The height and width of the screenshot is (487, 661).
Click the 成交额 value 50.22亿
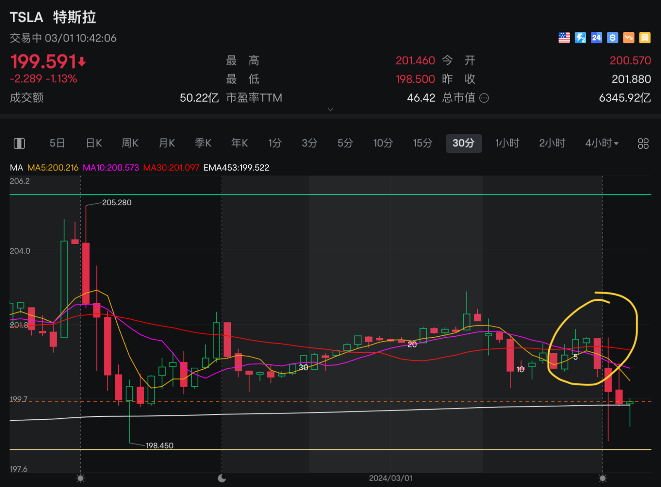pos(199,98)
